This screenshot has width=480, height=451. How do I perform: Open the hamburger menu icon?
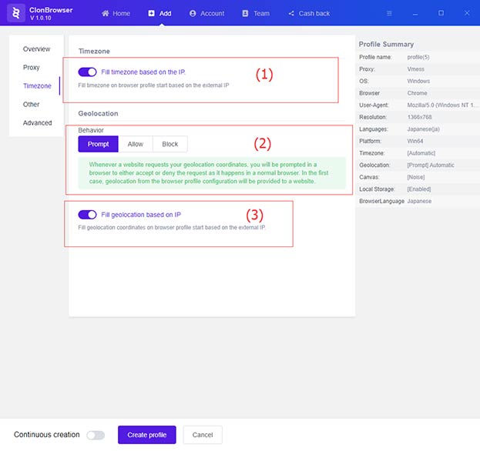tap(389, 13)
